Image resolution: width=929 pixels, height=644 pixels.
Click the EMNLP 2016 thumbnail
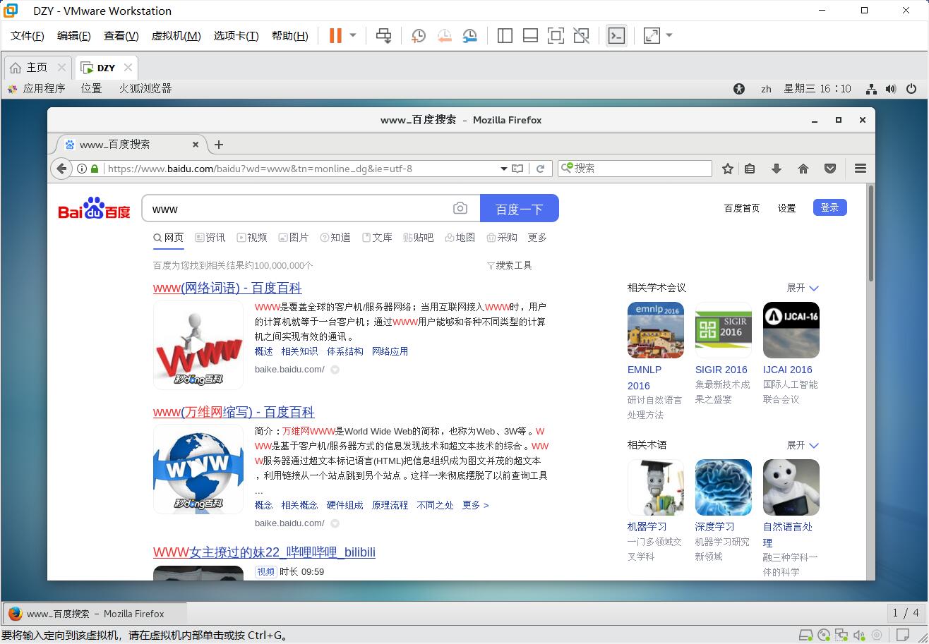656,330
